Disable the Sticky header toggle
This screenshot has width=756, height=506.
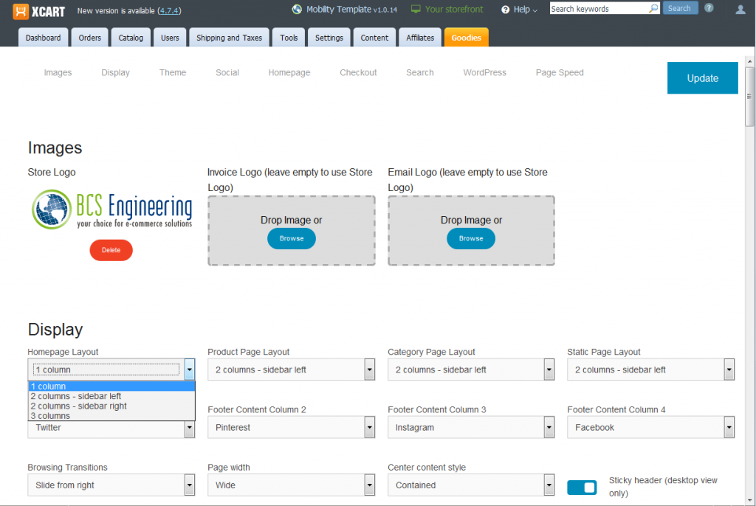582,487
